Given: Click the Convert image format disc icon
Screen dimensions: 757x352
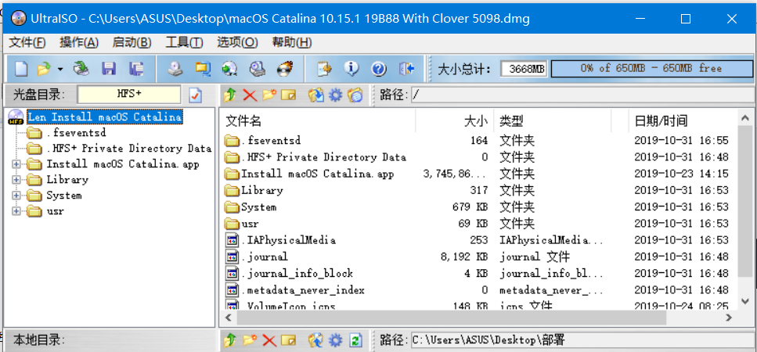Looking at the screenshot, I should pyautogui.click(x=229, y=69).
